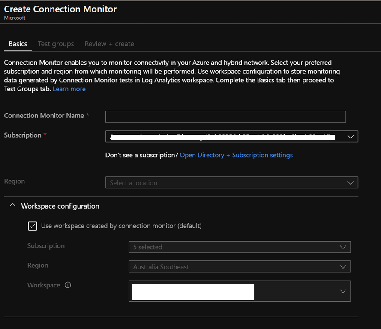381x329 pixels.
Task: Click the chevron arrow in top Subscription dropdown
Action: tap(350, 137)
